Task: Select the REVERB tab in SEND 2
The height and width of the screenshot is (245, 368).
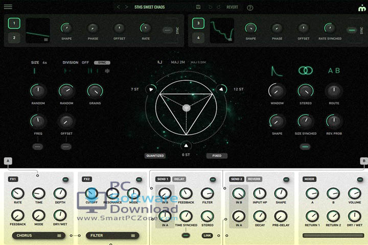Action: [254, 179]
